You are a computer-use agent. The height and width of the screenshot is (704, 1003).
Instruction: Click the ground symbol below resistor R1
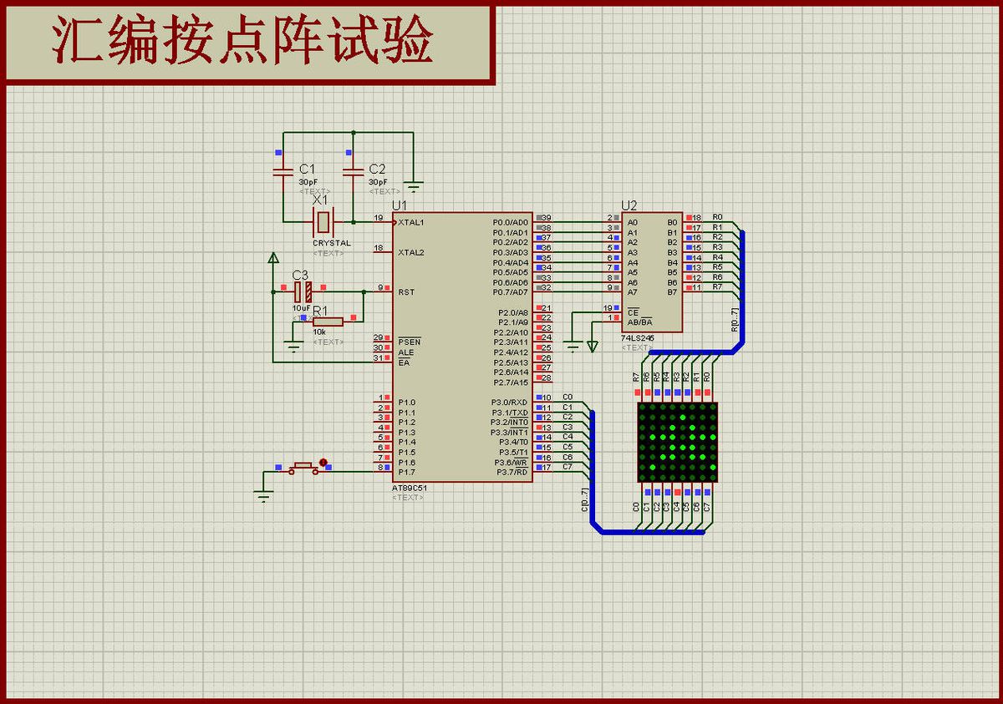click(x=293, y=345)
